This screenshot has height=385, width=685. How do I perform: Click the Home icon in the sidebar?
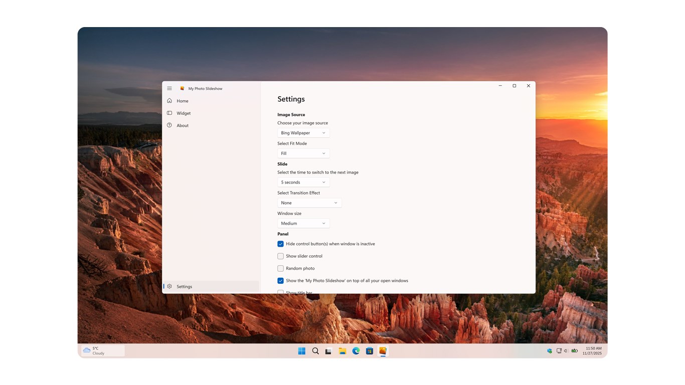pos(169,101)
